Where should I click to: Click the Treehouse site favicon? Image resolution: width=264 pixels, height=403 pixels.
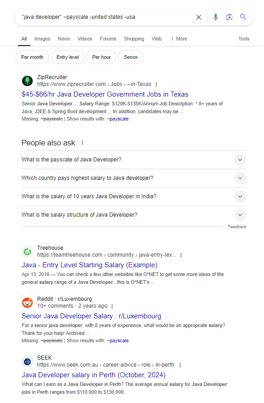point(27,251)
